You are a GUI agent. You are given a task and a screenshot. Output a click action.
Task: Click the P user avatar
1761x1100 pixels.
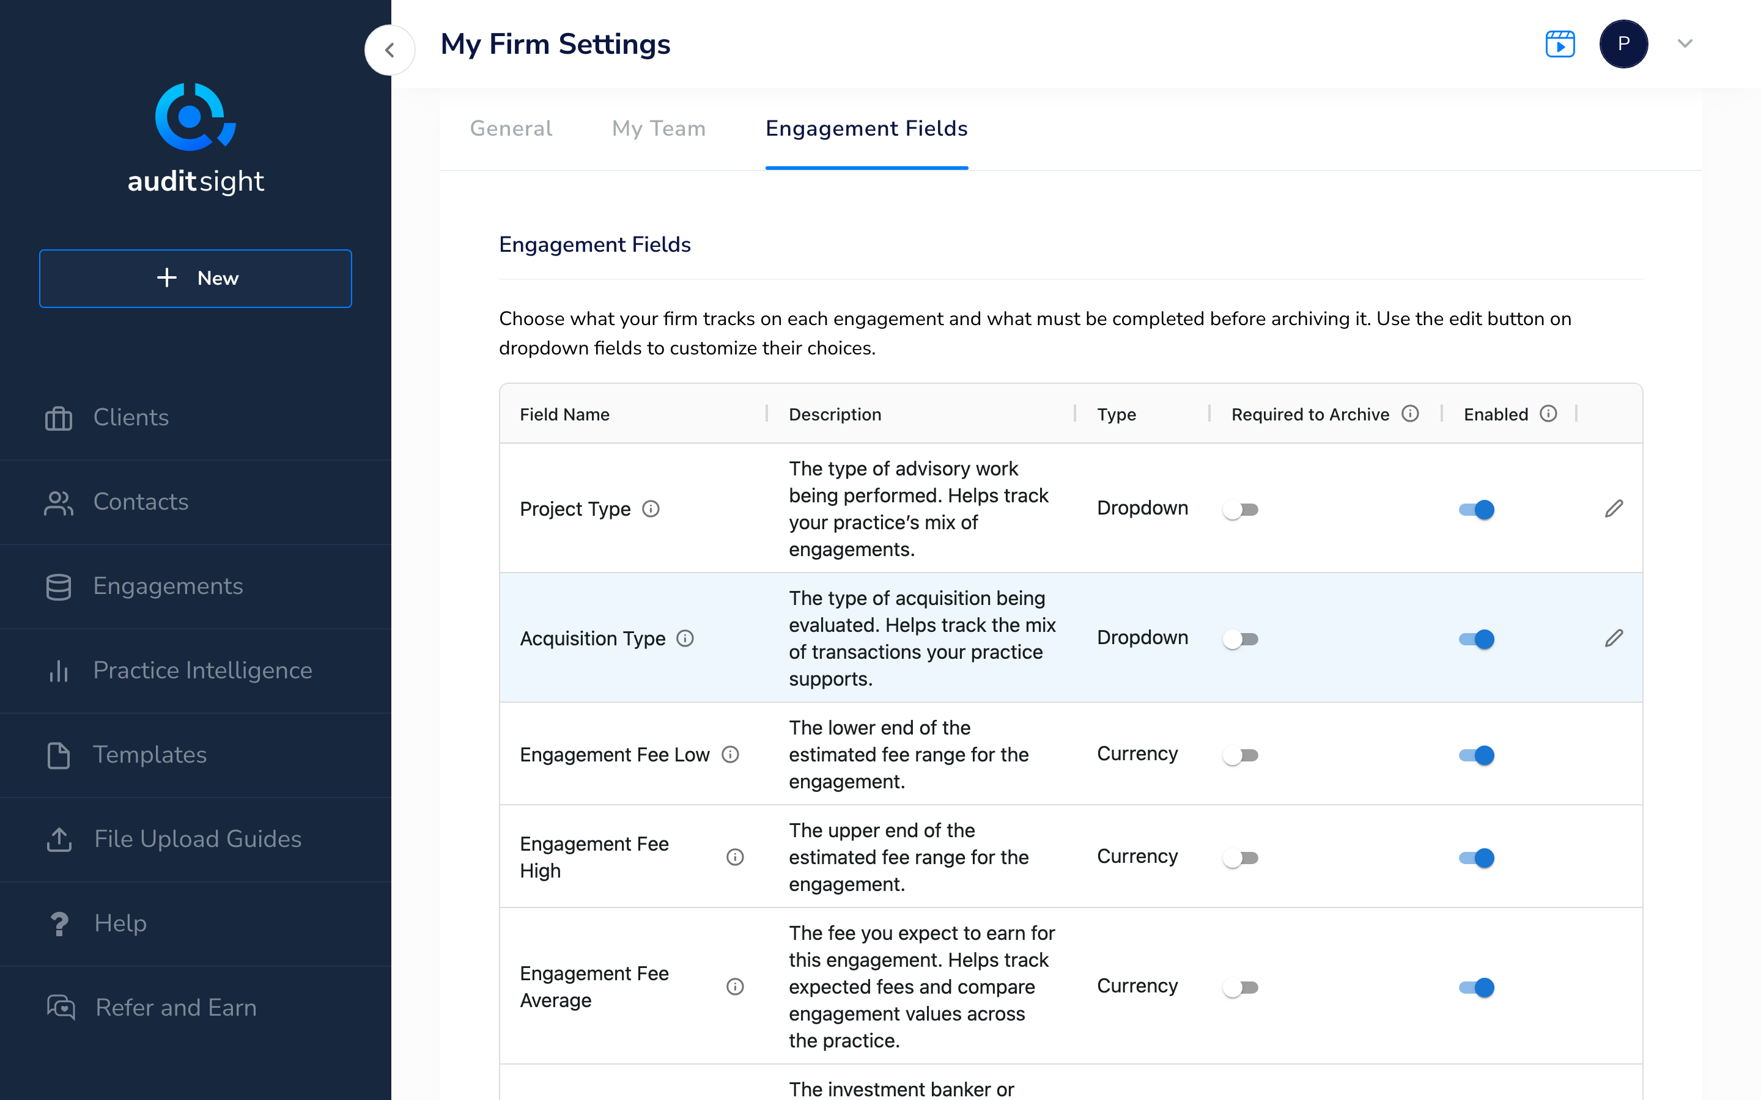pos(1623,43)
